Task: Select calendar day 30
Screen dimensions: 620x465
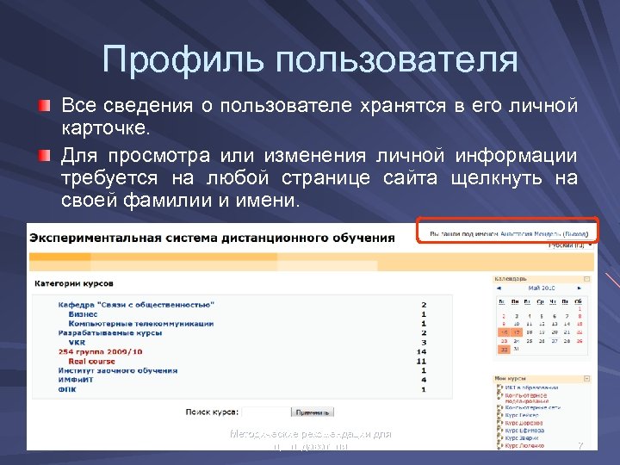Action: click(x=504, y=350)
